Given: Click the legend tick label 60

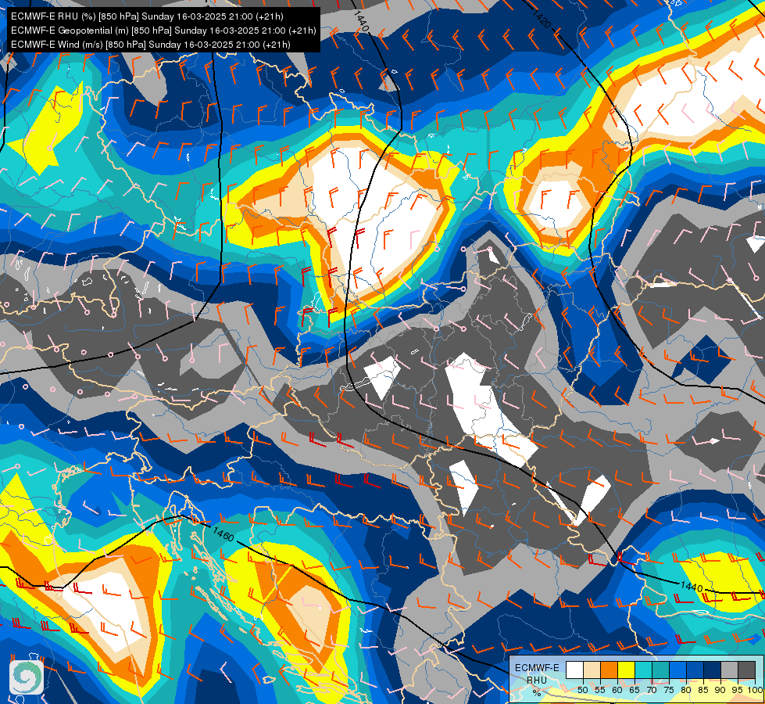Looking at the screenshot, I should click(617, 690).
